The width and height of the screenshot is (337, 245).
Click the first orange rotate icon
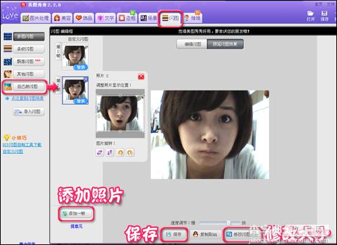tap(120, 153)
